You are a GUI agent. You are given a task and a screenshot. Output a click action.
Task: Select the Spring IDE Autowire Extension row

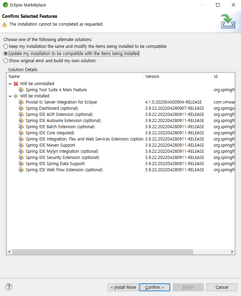pyautogui.click(x=120, y=120)
